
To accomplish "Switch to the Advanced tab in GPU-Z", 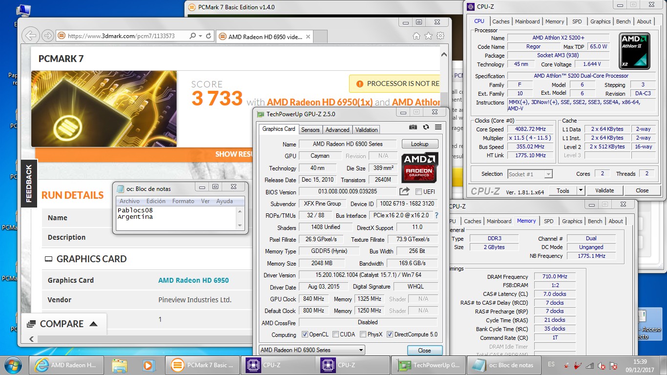I will coord(337,130).
